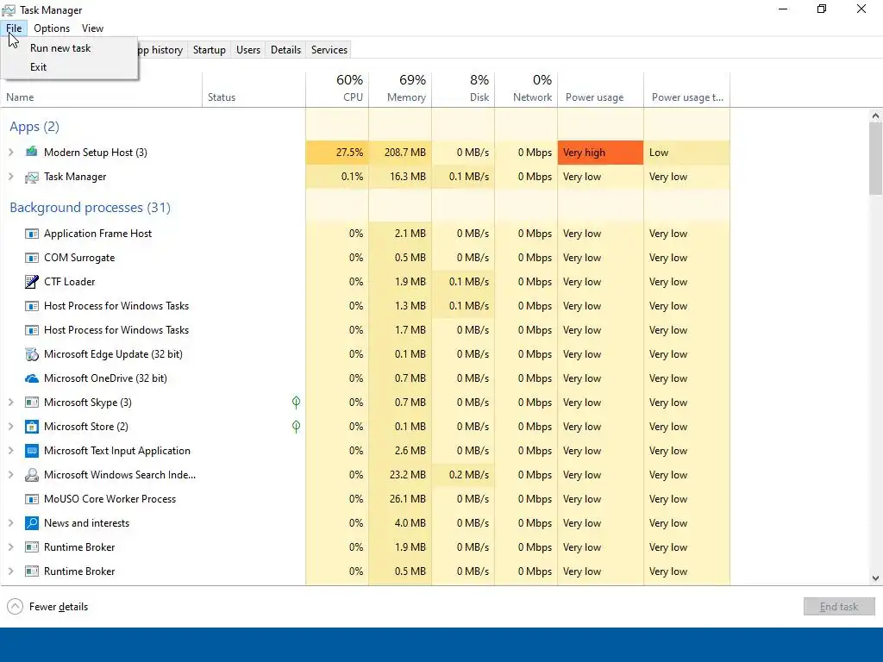Click the MoUSO Core Worker Process icon

32,499
